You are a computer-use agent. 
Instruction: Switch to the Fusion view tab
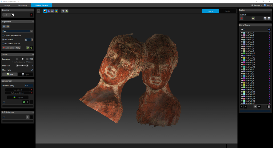point(228,11)
